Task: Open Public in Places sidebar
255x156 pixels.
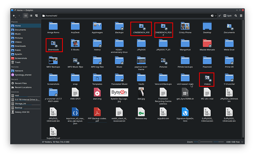Action: point(26,50)
